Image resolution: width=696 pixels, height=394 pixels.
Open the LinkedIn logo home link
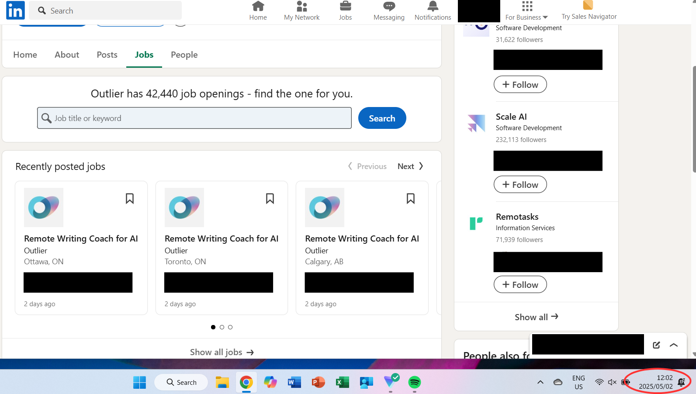point(15,10)
